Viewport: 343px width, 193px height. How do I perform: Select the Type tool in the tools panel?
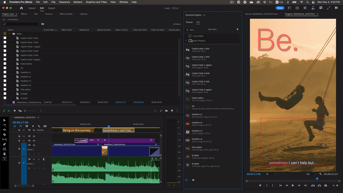coord(5,159)
